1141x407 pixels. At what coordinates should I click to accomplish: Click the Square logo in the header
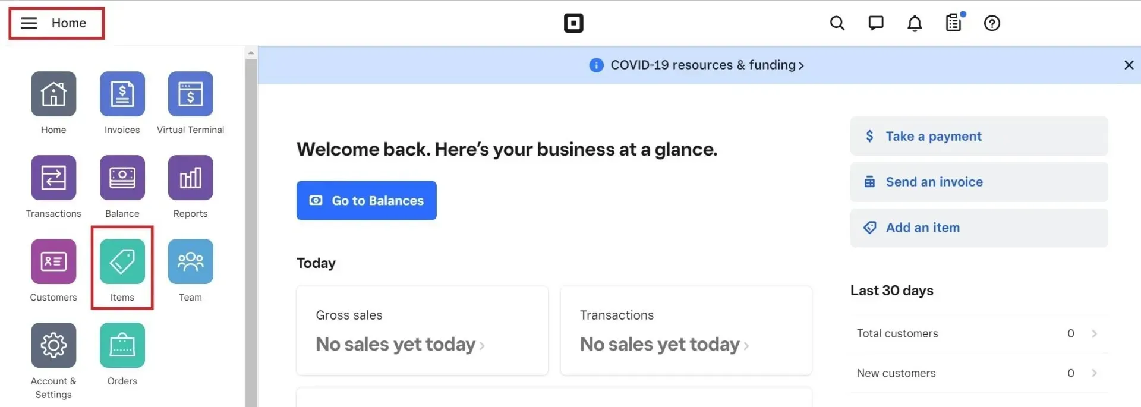click(573, 23)
